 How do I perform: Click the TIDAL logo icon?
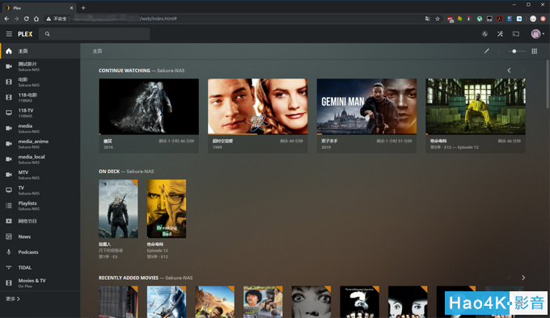pos(9,268)
